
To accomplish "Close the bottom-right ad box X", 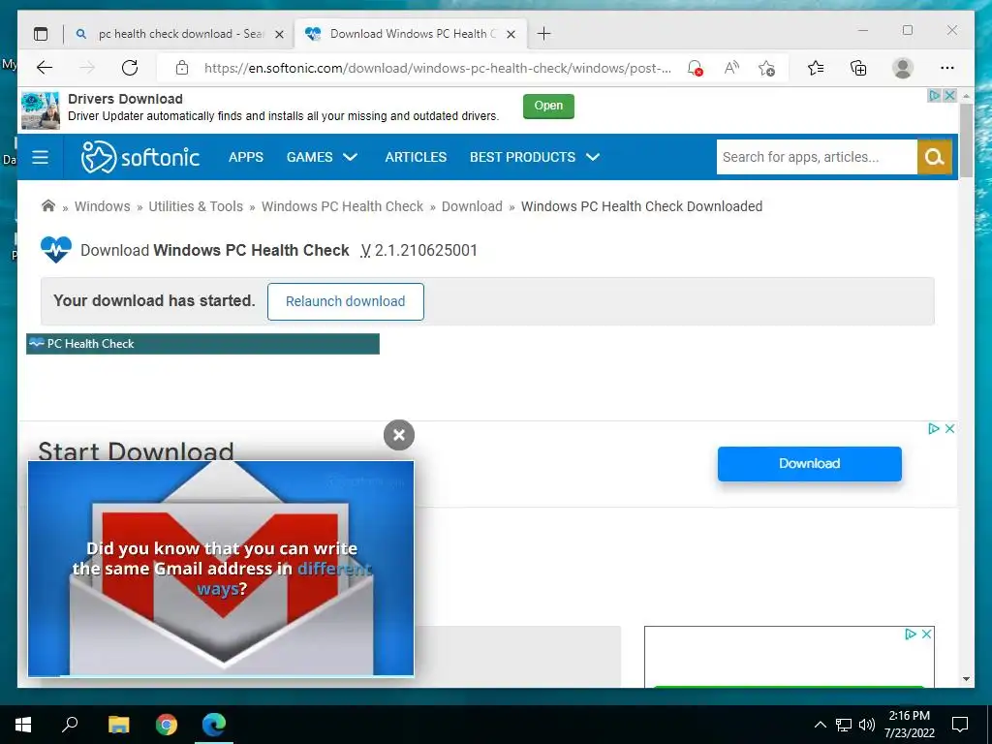I will pyautogui.click(x=926, y=634).
